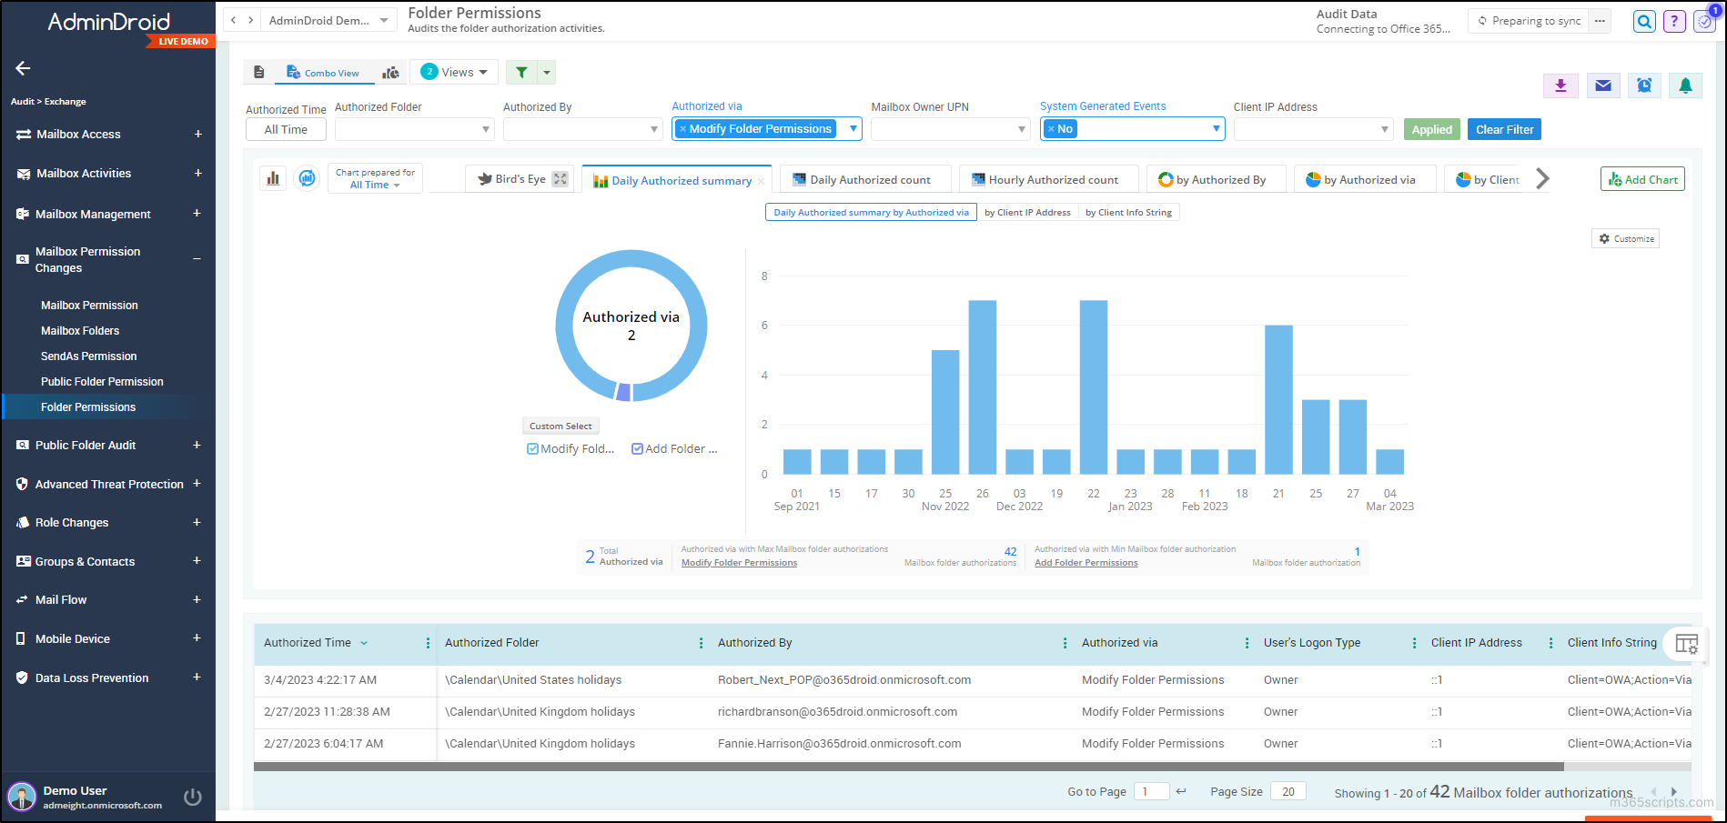The height and width of the screenshot is (823, 1727).
Task: Select the by Client IP Address tab
Action: (x=1026, y=213)
